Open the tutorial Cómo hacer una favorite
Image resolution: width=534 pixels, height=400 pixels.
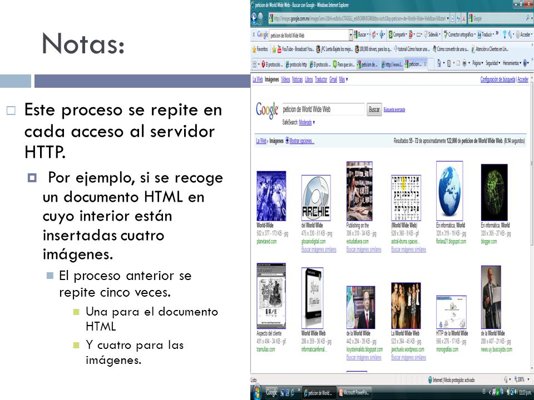click(412, 49)
